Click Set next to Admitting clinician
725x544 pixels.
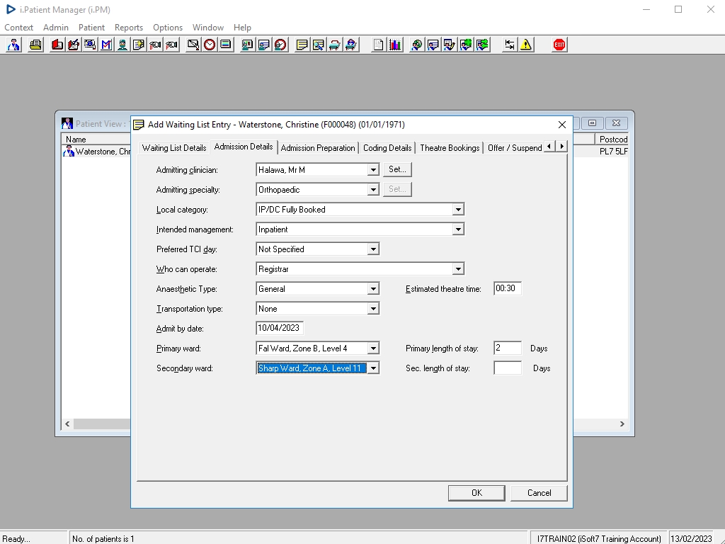point(397,169)
